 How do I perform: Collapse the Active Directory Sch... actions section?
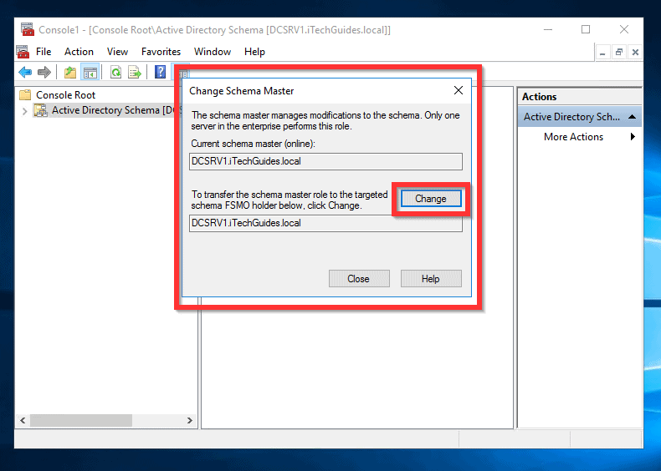tap(632, 117)
